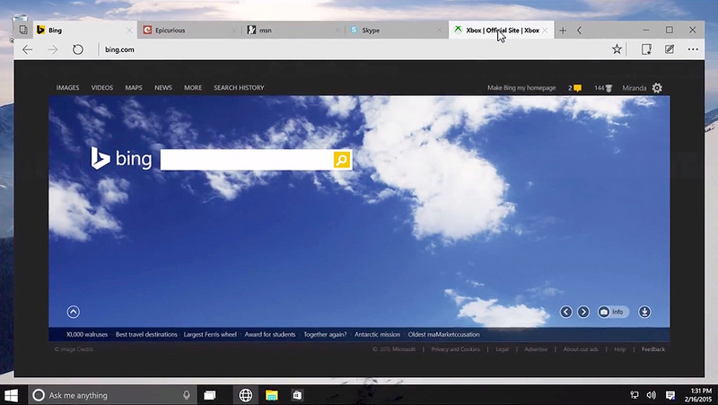Screen dimensions: 718x405
Task: Activate Cortana microphone icon
Action: tap(187, 395)
